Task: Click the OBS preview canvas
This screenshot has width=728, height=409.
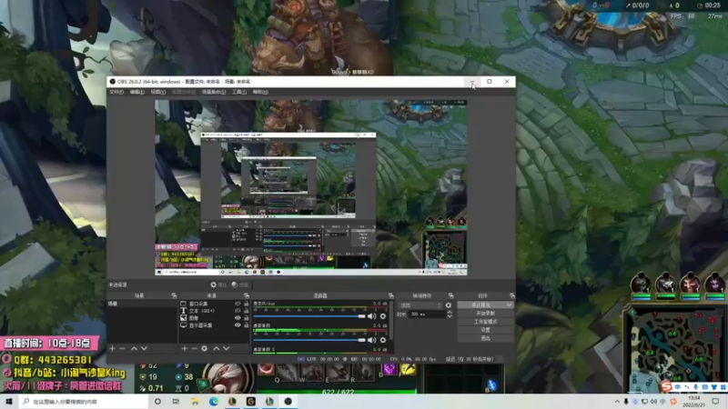Action: point(311,187)
